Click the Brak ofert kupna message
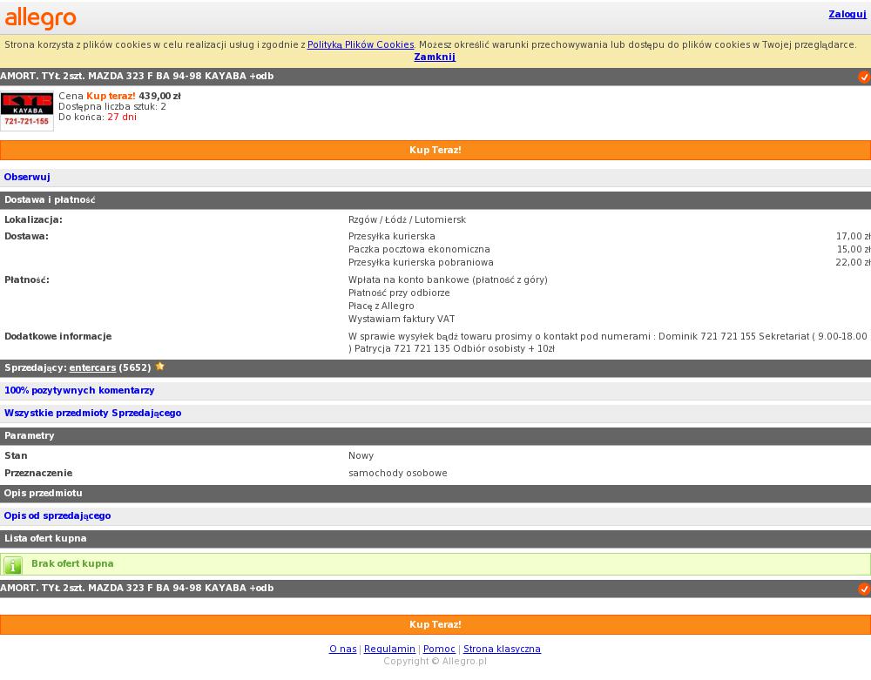The width and height of the screenshot is (871, 680). [x=72, y=563]
